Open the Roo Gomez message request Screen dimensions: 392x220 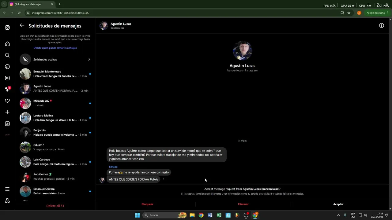click(55, 177)
